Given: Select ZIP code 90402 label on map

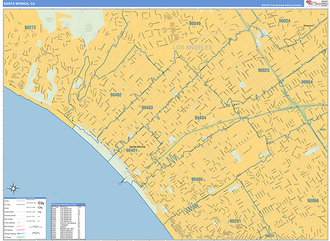Looking at the screenshot, I should pos(116,95).
